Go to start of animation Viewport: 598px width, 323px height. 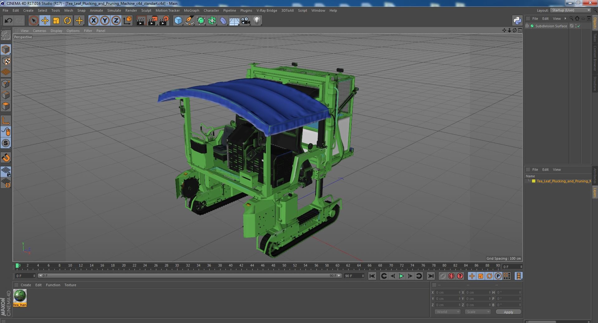click(372, 276)
